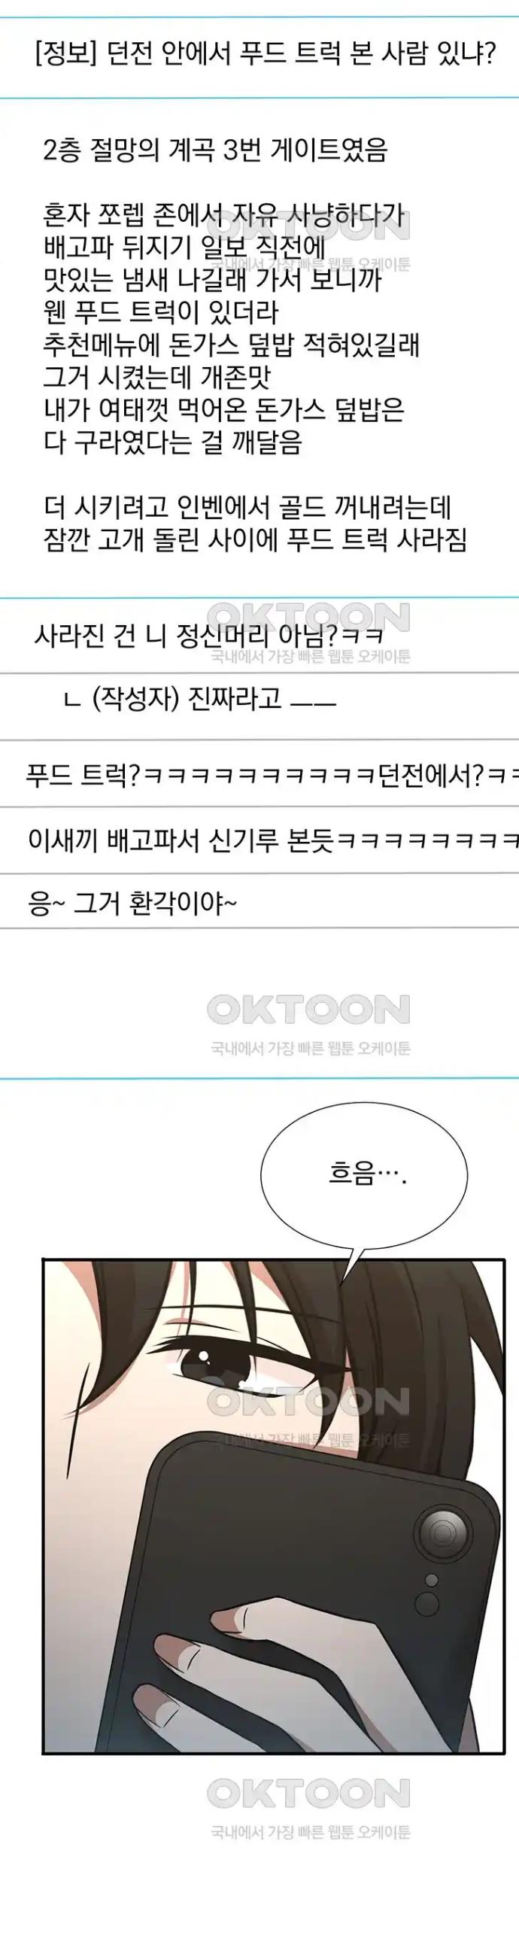Select the comment '사라진 건 니 정신머리 아님?'
The image size is (519, 1956).
[208, 635]
